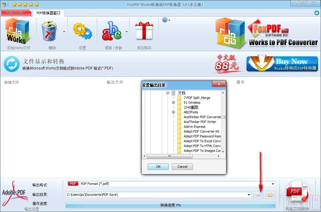Viewport: 321px width, 212px height.
Task: Click the FoxPDF Works to PDF Converter logo
Action: 266,33
